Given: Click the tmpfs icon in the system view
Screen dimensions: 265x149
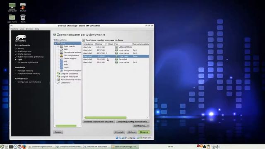Looking at the screenshot, I should point(61,67).
